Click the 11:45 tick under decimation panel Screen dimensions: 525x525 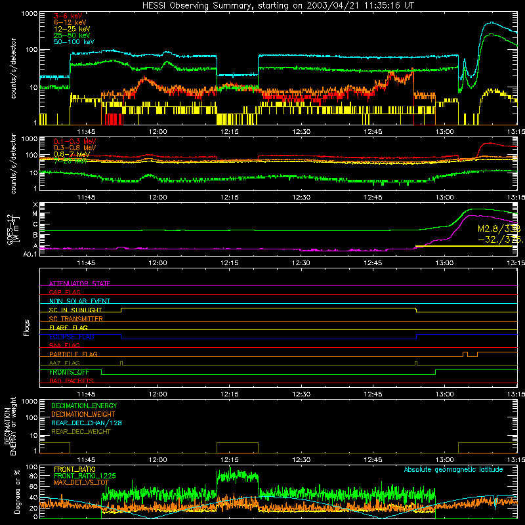click(86, 460)
